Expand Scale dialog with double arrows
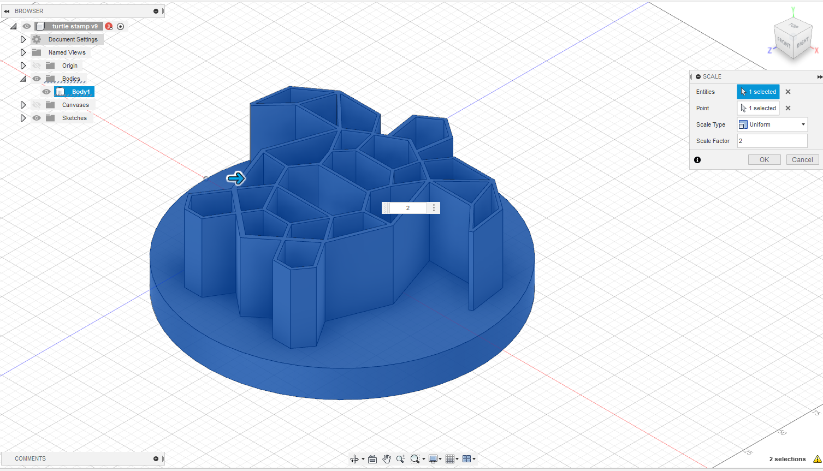Image resolution: width=823 pixels, height=471 pixels. pos(819,76)
